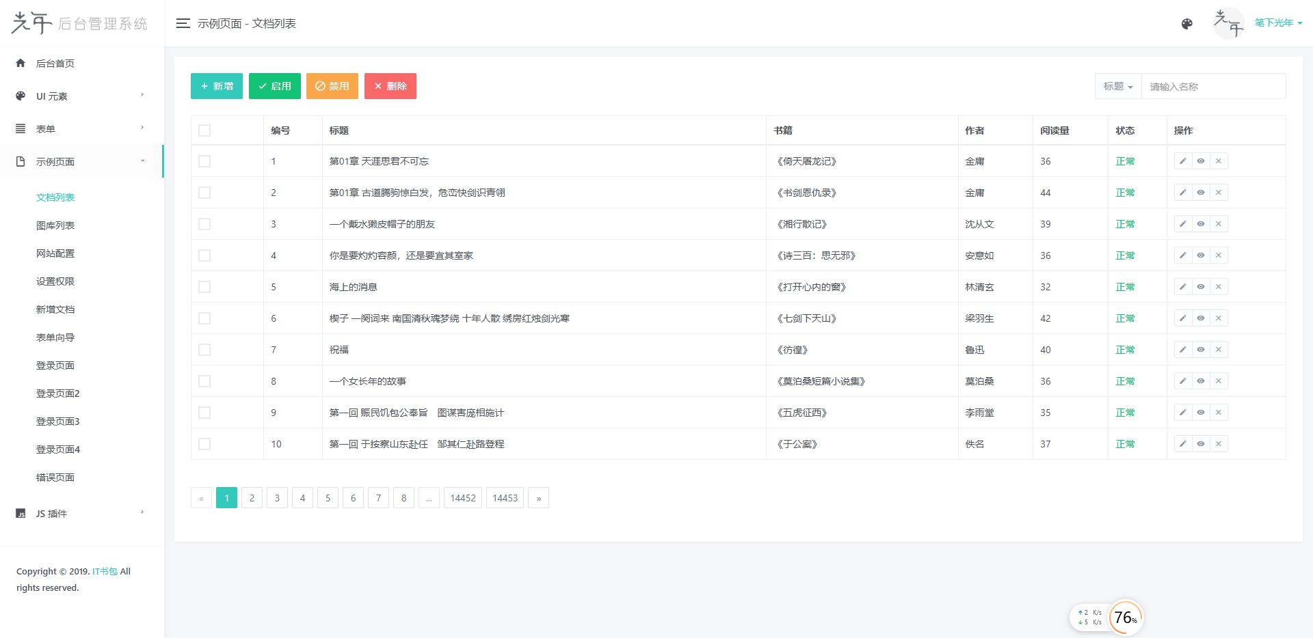The width and height of the screenshot is (1313, 638).
Task: Open the 笔下光年 user dropdown
Action: pyautogui.click(x=1278, y=23)
